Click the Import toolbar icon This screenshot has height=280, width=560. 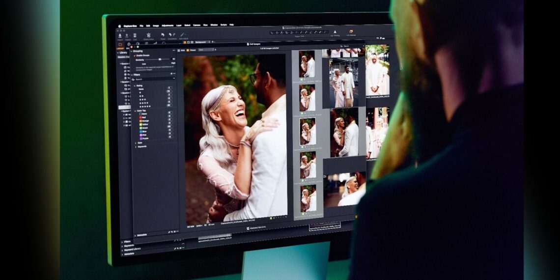pyautogui.click(x=120, y=35)
